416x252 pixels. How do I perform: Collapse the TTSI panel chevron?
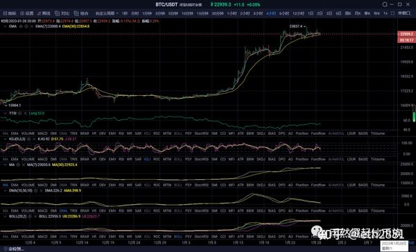5,113
